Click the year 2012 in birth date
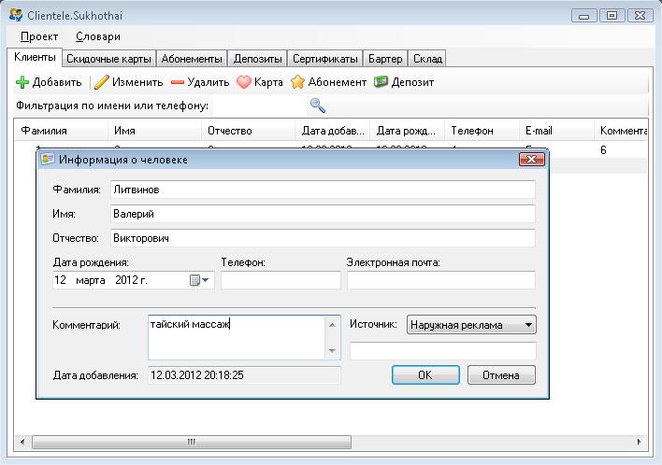Screen dimensions: 662x465 click(x=126, y=280)
